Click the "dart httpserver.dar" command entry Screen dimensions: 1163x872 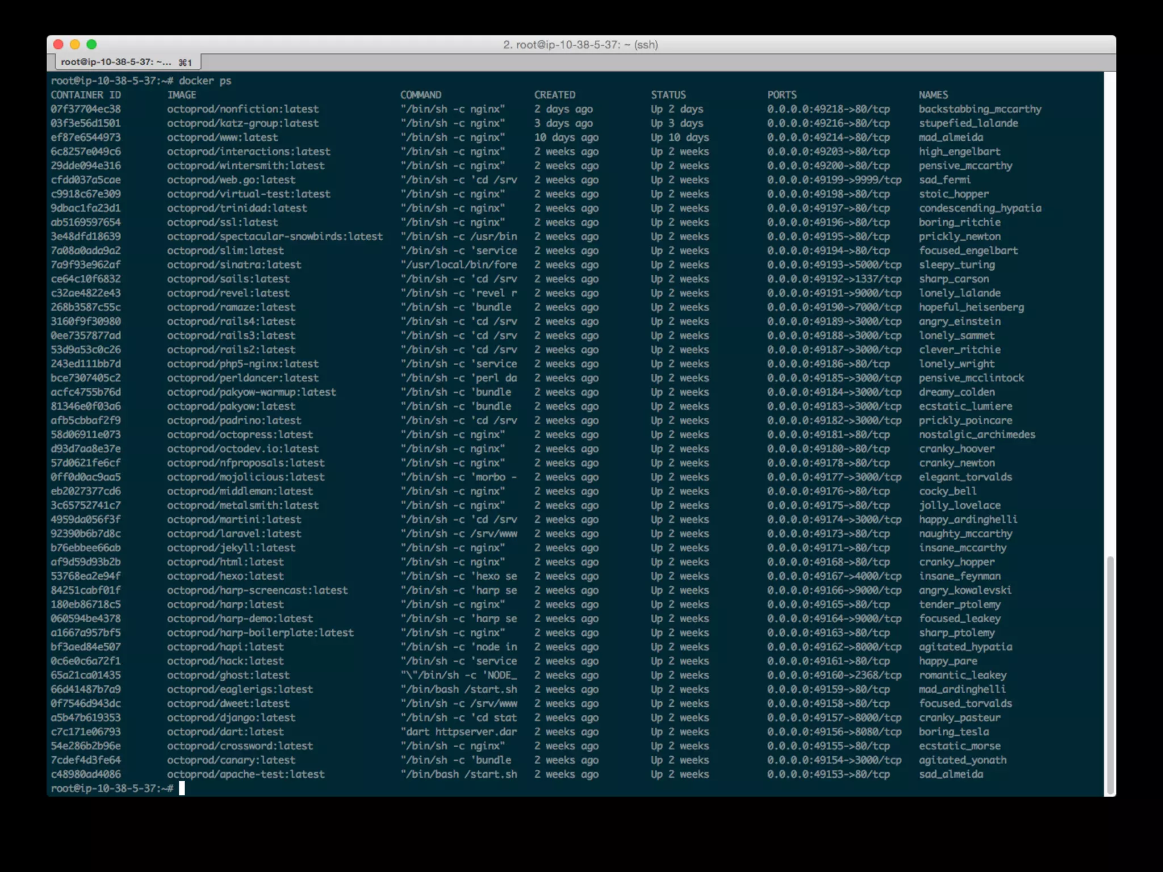(x=459, y=732)
